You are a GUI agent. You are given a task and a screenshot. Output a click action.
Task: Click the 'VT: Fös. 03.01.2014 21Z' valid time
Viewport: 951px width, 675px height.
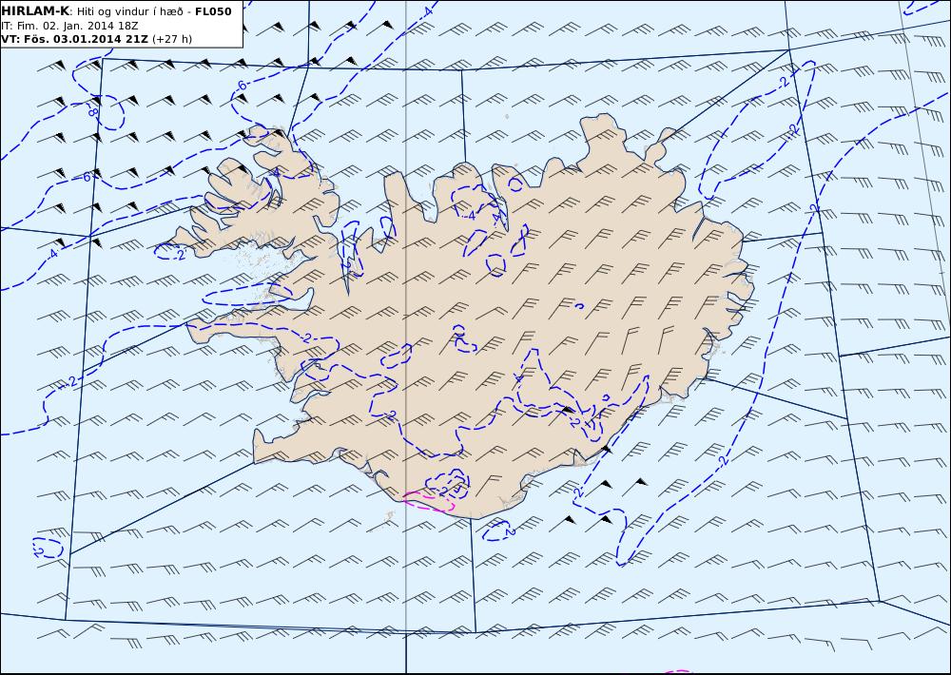pyautogui.click(x=74, y=39)
